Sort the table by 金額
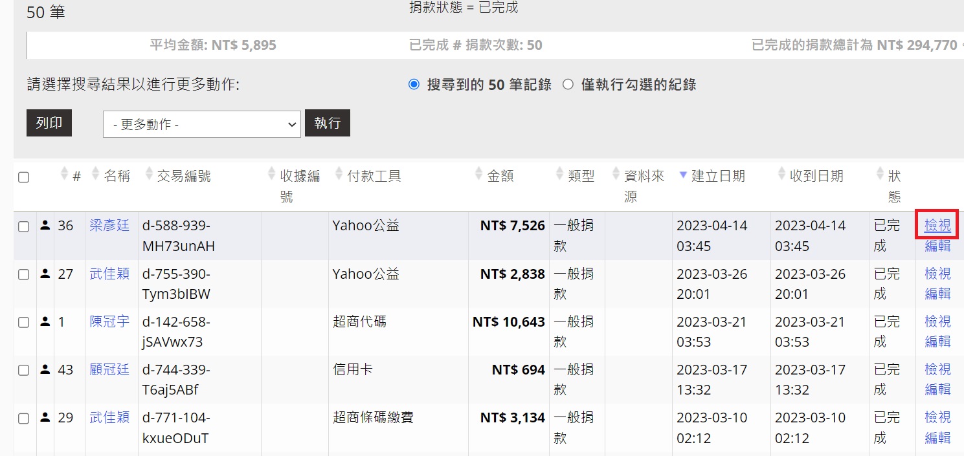This screenshot has width=964, height=456. [478, 174]
